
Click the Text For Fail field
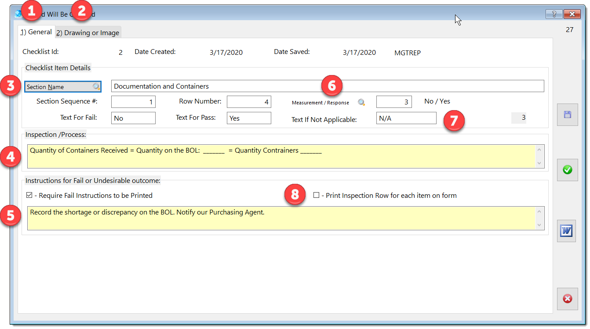click(x=133, y=118)
